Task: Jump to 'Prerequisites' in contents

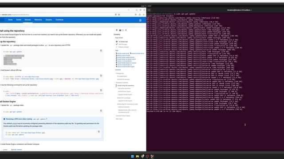Action: click(x=120, y=73)
